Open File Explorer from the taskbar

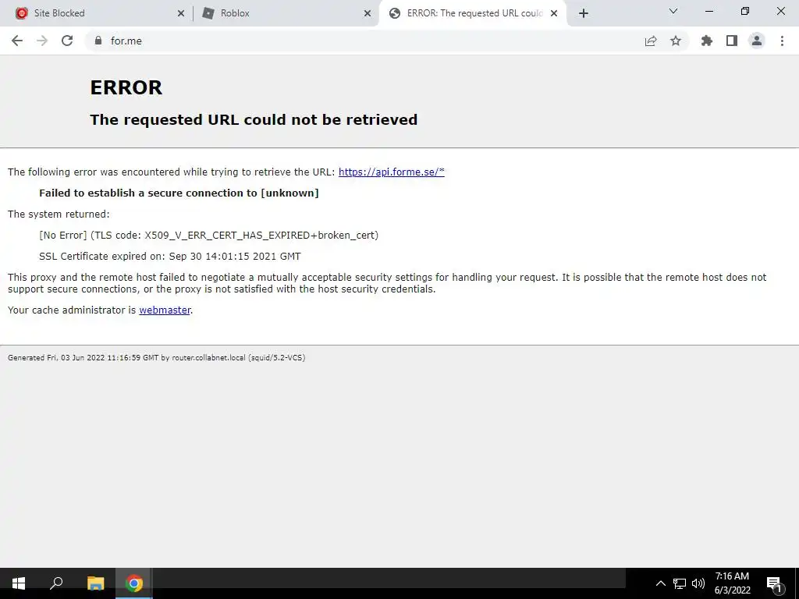pyautogui.click(x=95, y=583)
